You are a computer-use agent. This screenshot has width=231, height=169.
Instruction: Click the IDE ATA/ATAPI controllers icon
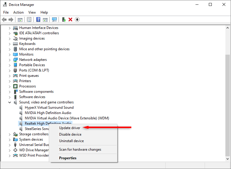coord(15,33)
